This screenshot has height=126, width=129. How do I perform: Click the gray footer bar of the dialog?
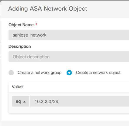coord(65,123)
